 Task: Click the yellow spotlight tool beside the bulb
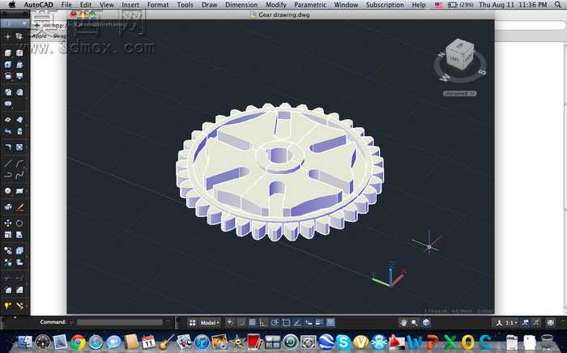pyautogui.click(x=19, y=306)
